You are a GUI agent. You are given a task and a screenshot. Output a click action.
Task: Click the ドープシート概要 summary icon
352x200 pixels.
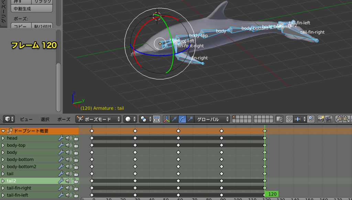tap(9, 131)
